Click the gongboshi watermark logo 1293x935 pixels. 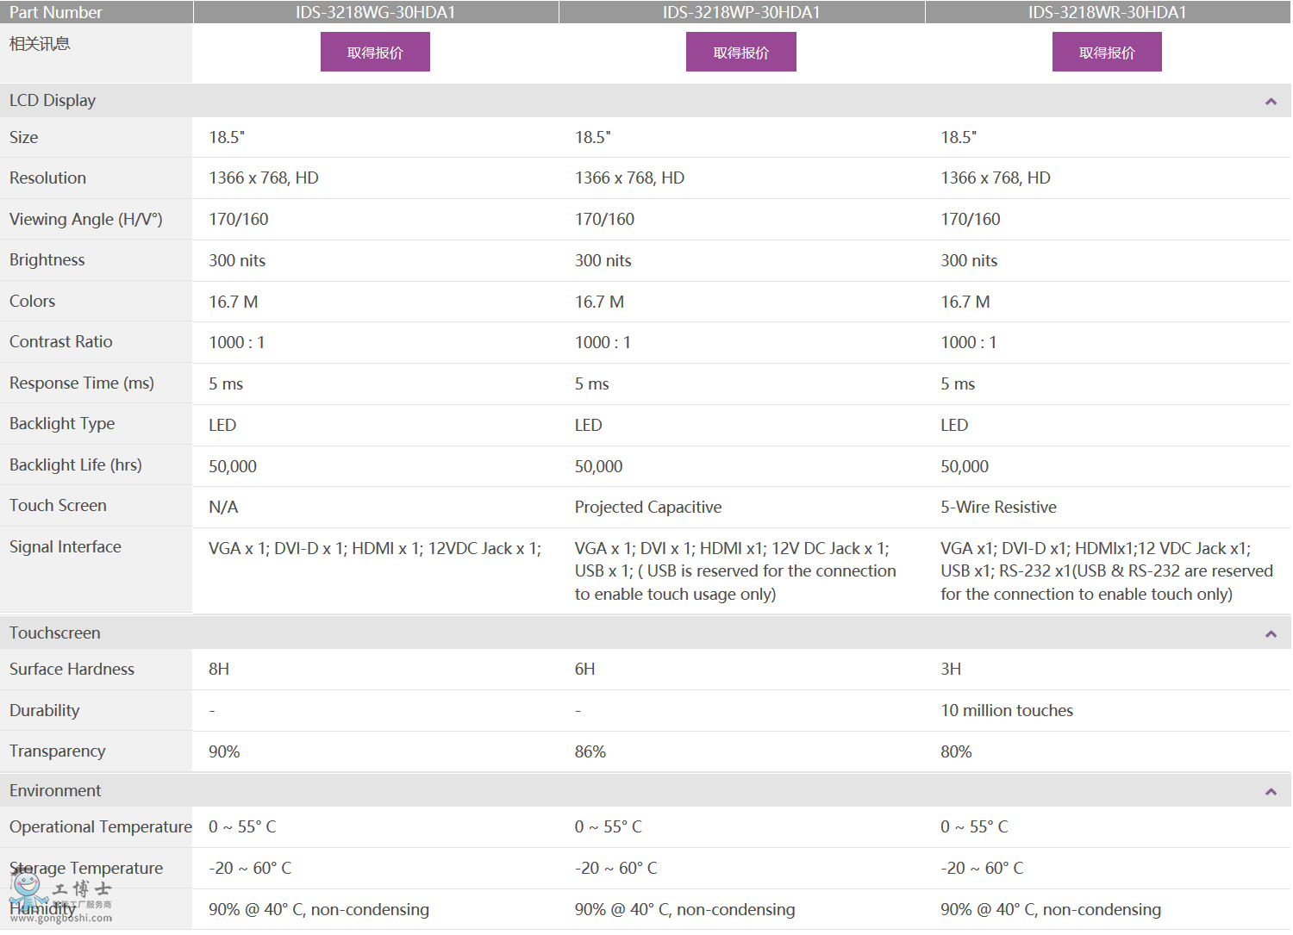pos(60,896)
